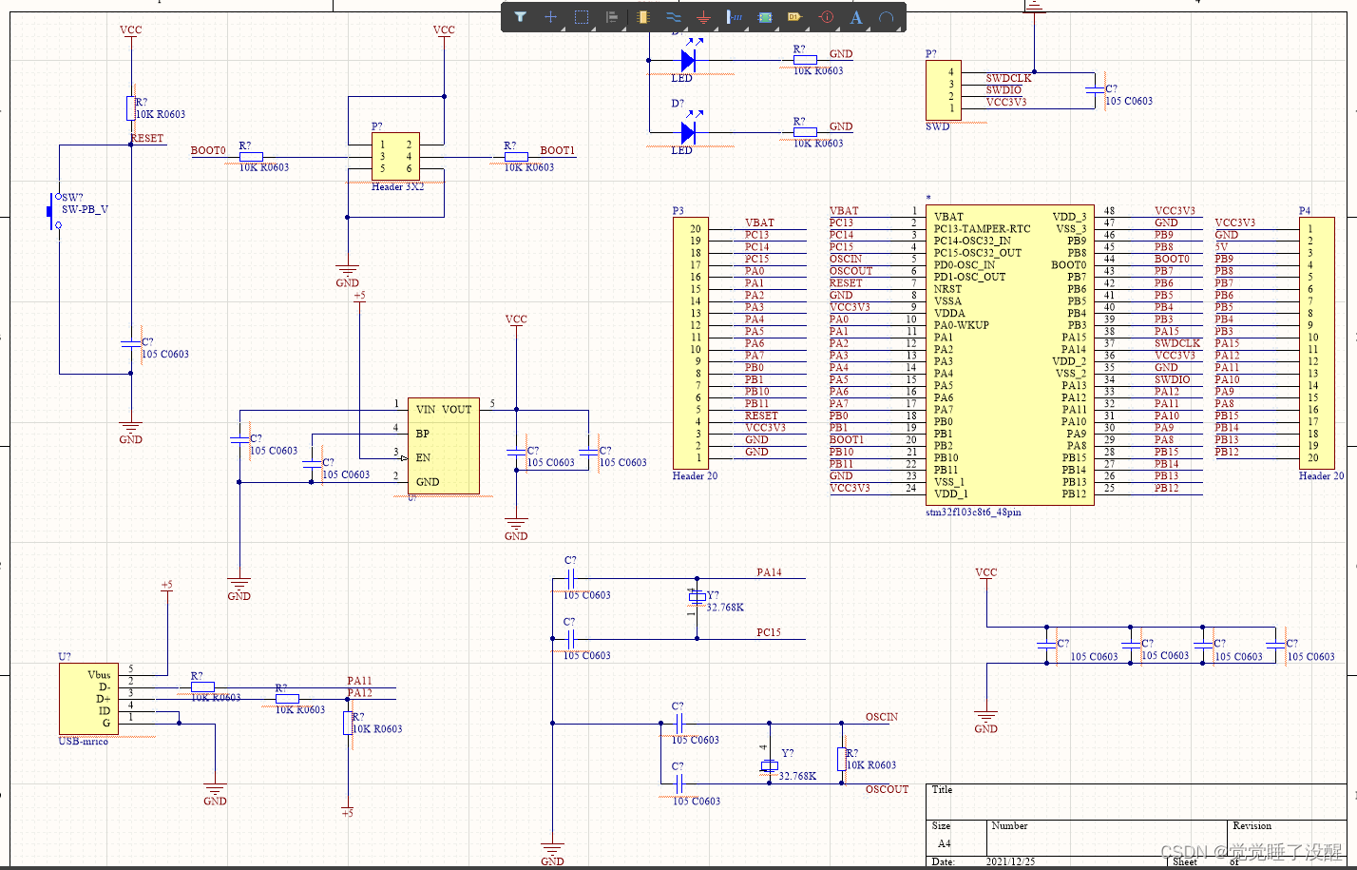Choose the place part component icon
This screenshot has width=1357, height=870.
click(642, 17)
